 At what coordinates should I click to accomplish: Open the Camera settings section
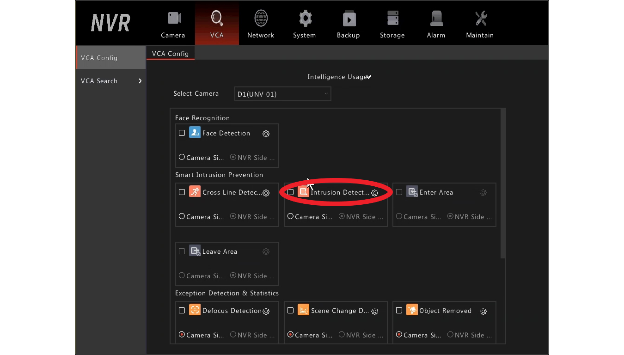click(173, 24)
